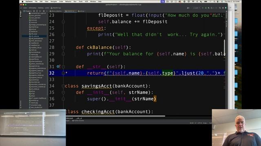261x146 pixels.
Task: Click the Search Everywhere magnifier in PyCharm toolbar
Action: [x=220, y=8]
